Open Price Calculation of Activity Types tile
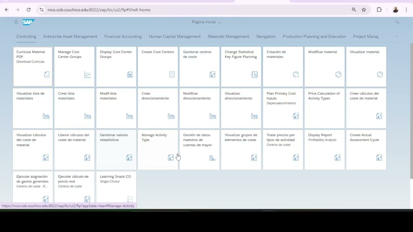Viewport: 413px width, 232px height. [324, 108]
